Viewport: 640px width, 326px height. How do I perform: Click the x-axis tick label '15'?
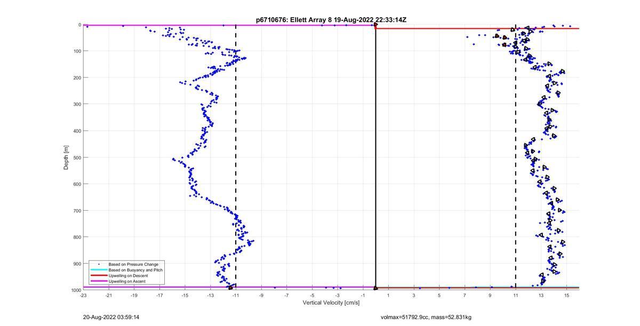click(x=566, y=295)
